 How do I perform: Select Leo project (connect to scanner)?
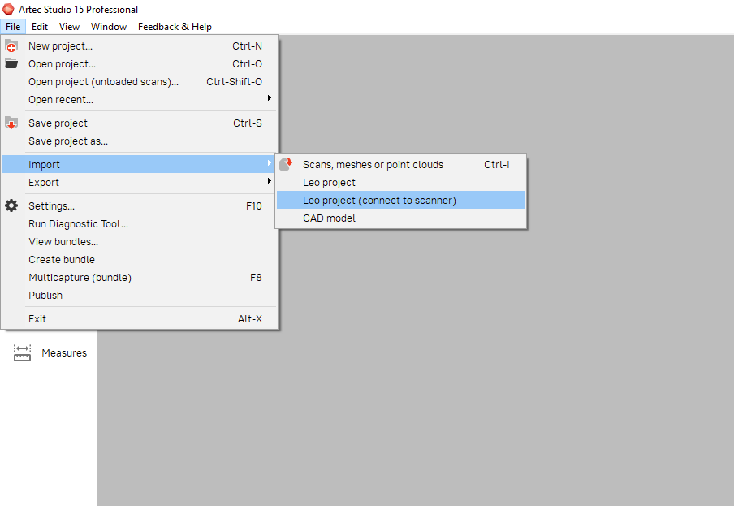pyautogui.click(x=401, y=200)
